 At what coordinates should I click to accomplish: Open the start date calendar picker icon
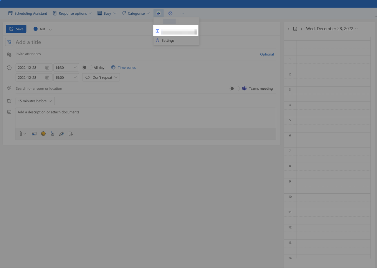tap(47, 68)
